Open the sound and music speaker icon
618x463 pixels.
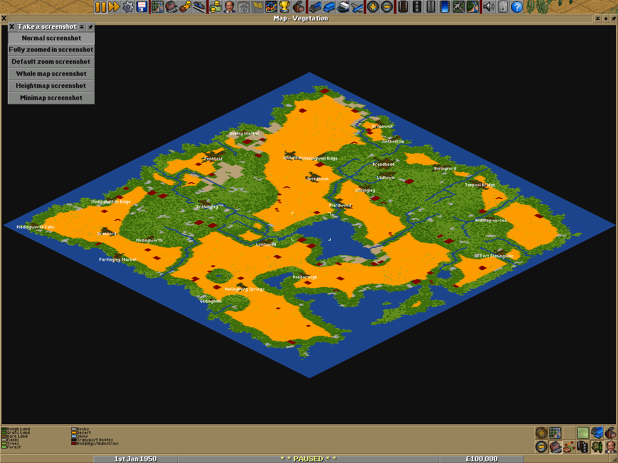click(x=488, y=7)
